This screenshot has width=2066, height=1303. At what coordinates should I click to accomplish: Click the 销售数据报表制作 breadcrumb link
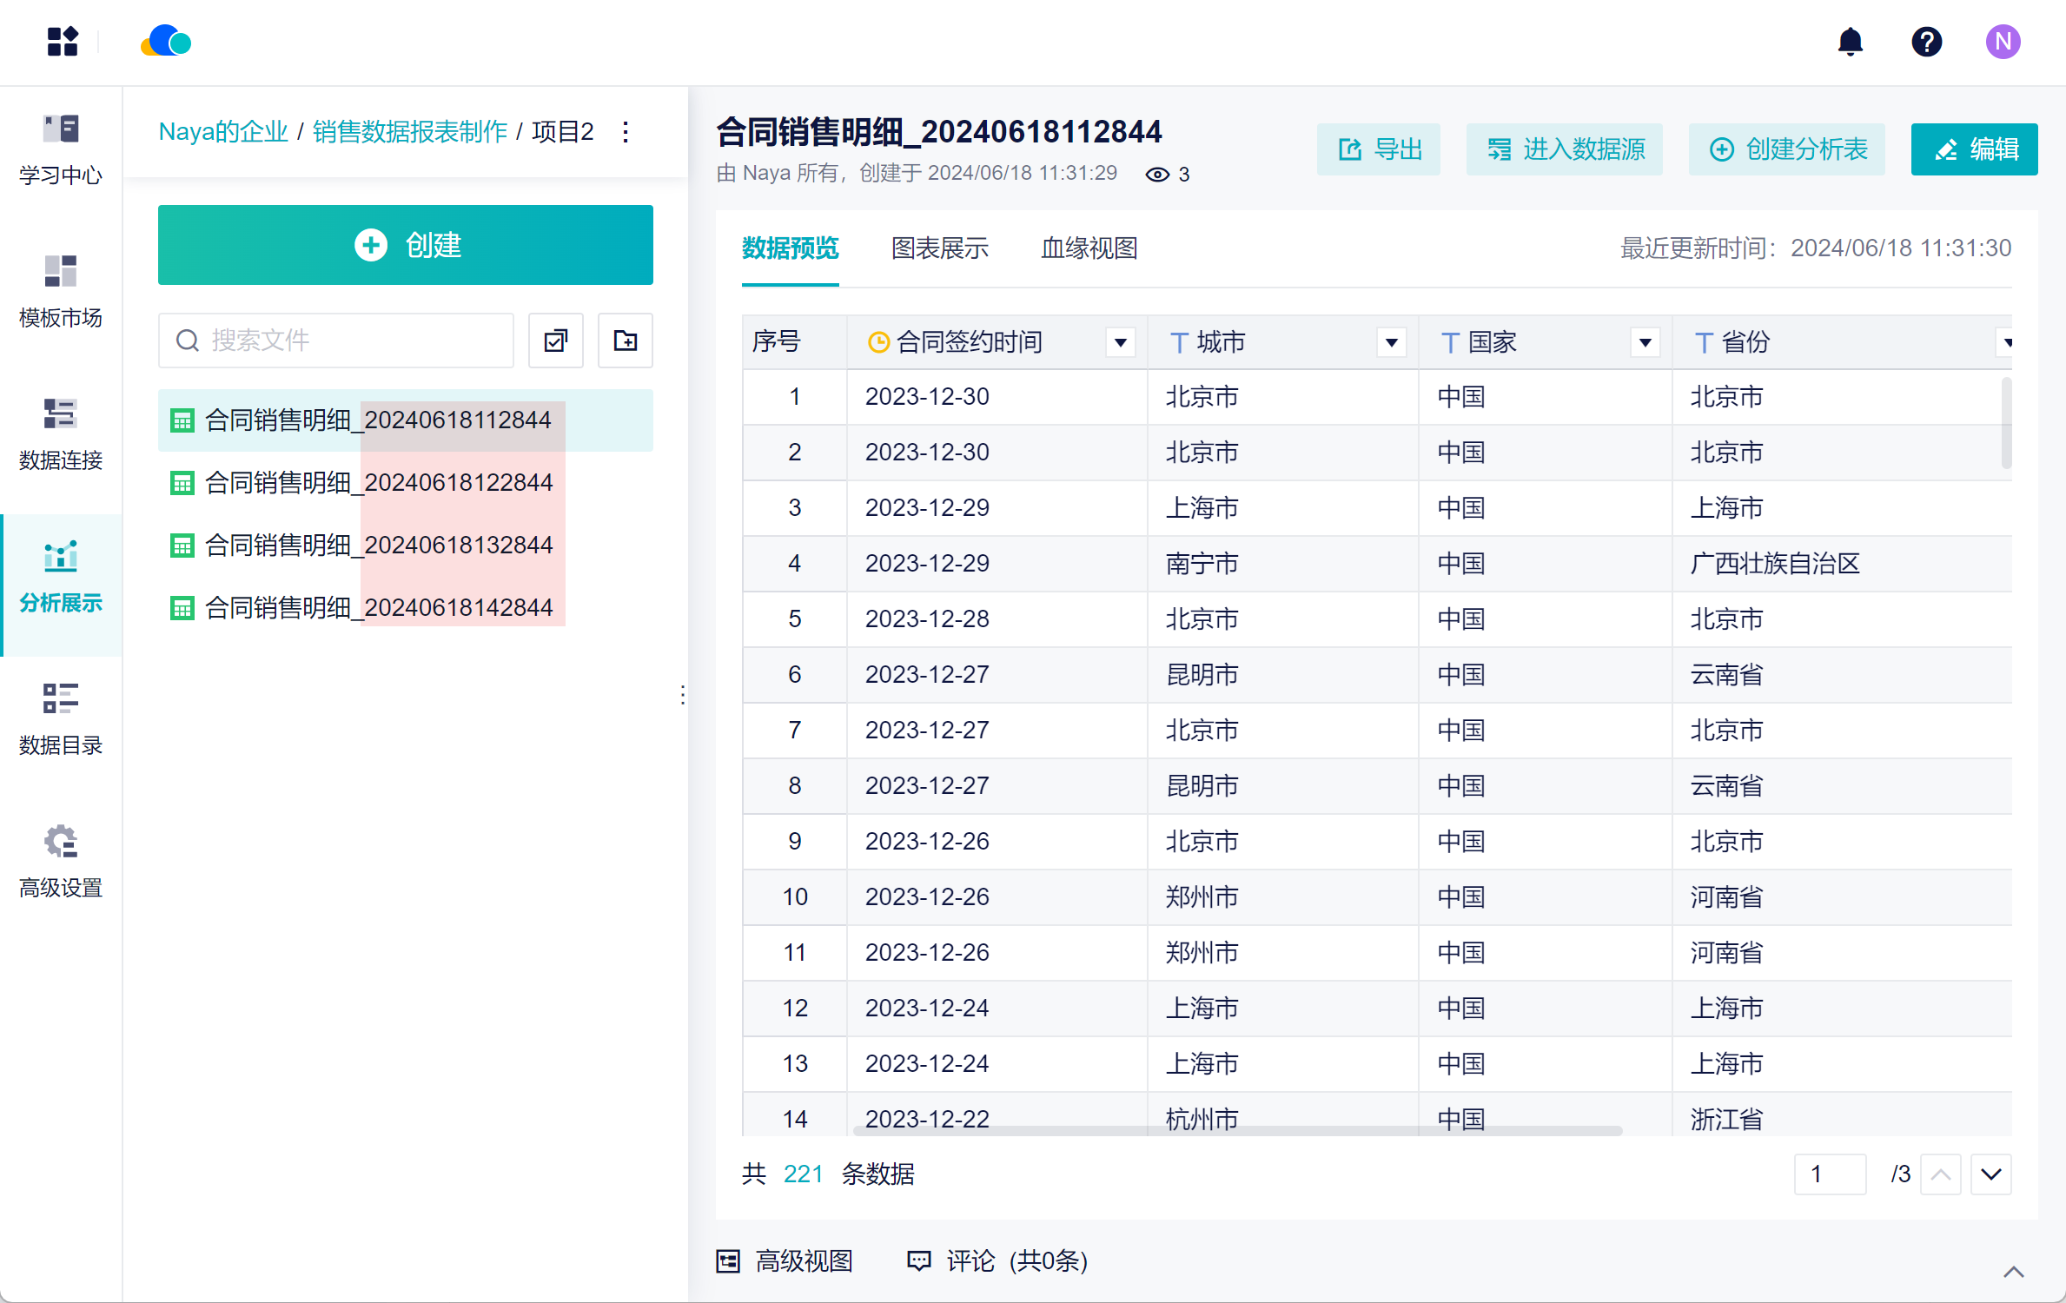coord(409,132)
